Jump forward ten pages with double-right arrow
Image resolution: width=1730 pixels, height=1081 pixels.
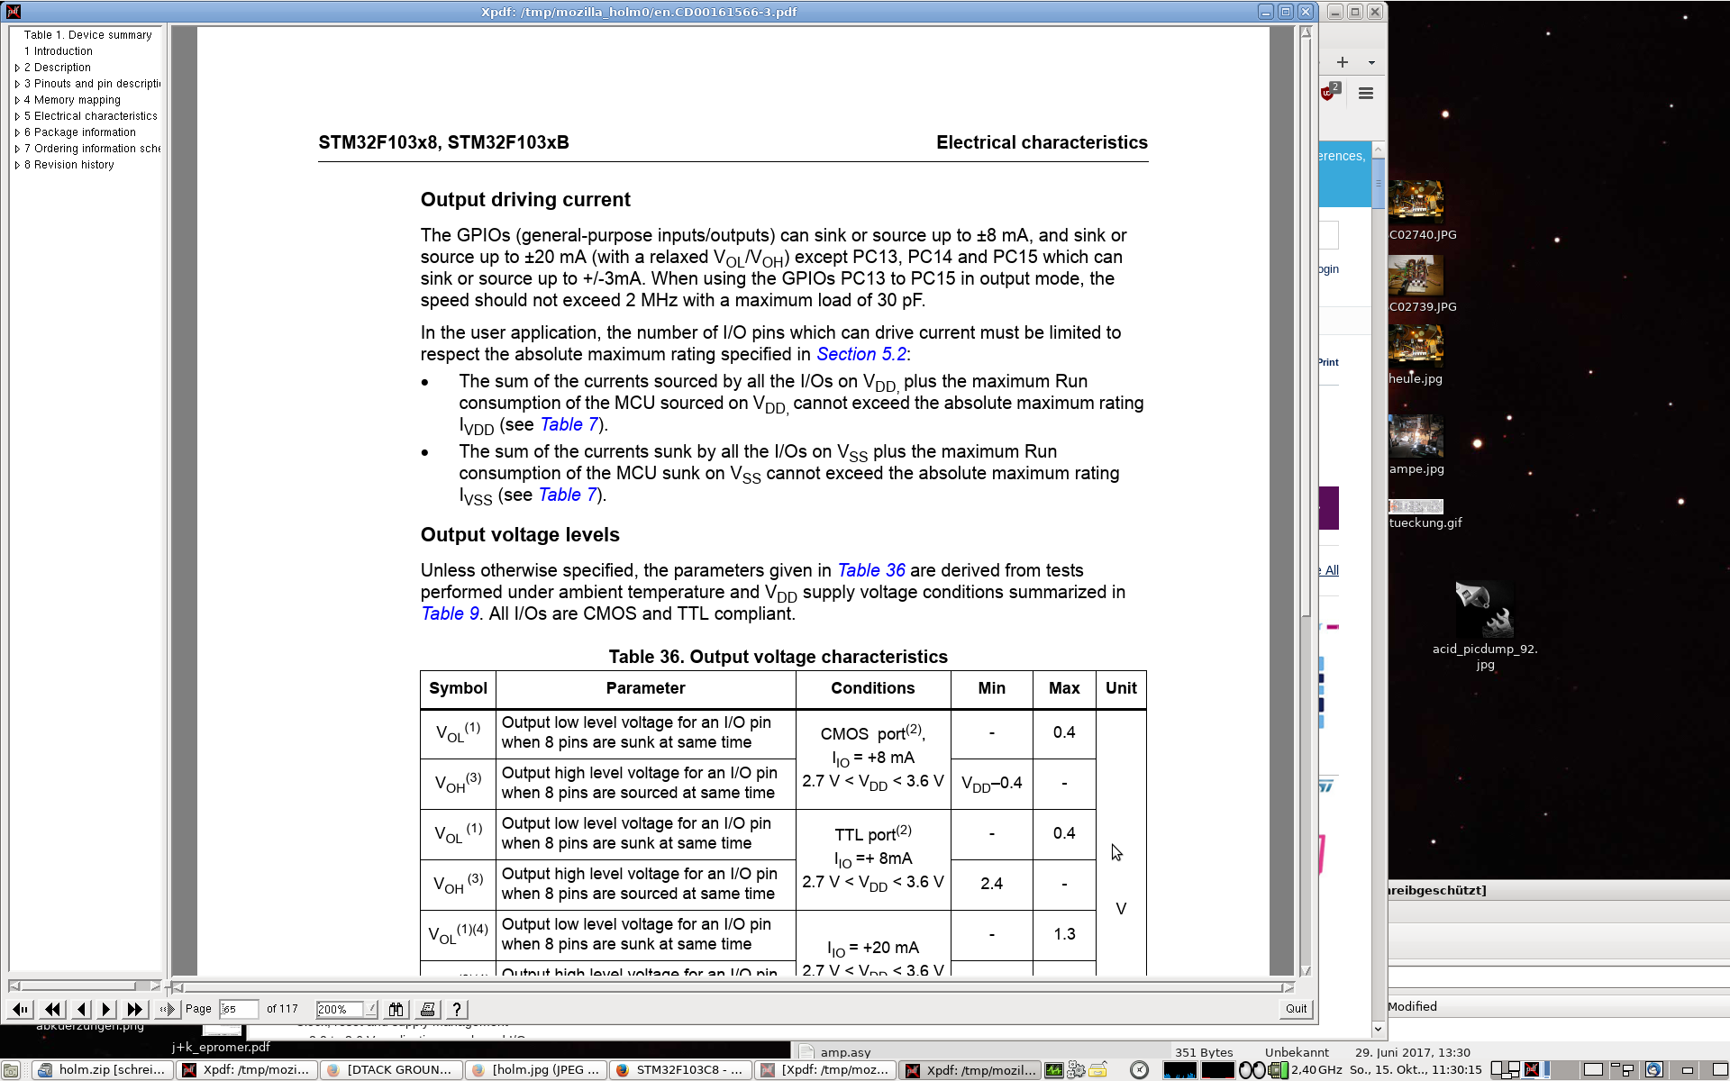(135, 1009)
